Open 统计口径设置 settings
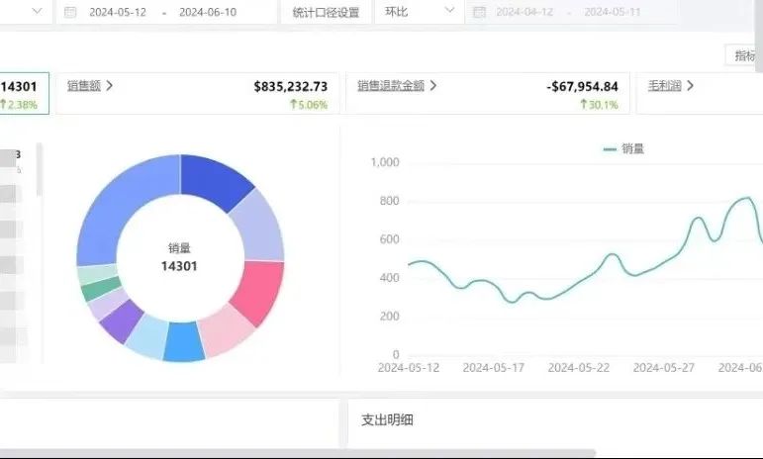 point(326,12)
